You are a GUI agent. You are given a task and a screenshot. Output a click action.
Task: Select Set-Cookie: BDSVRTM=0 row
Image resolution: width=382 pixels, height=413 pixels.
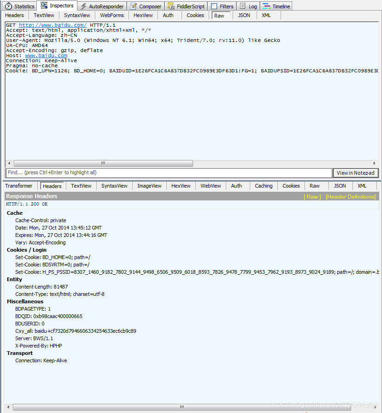[x=52, y=265]
